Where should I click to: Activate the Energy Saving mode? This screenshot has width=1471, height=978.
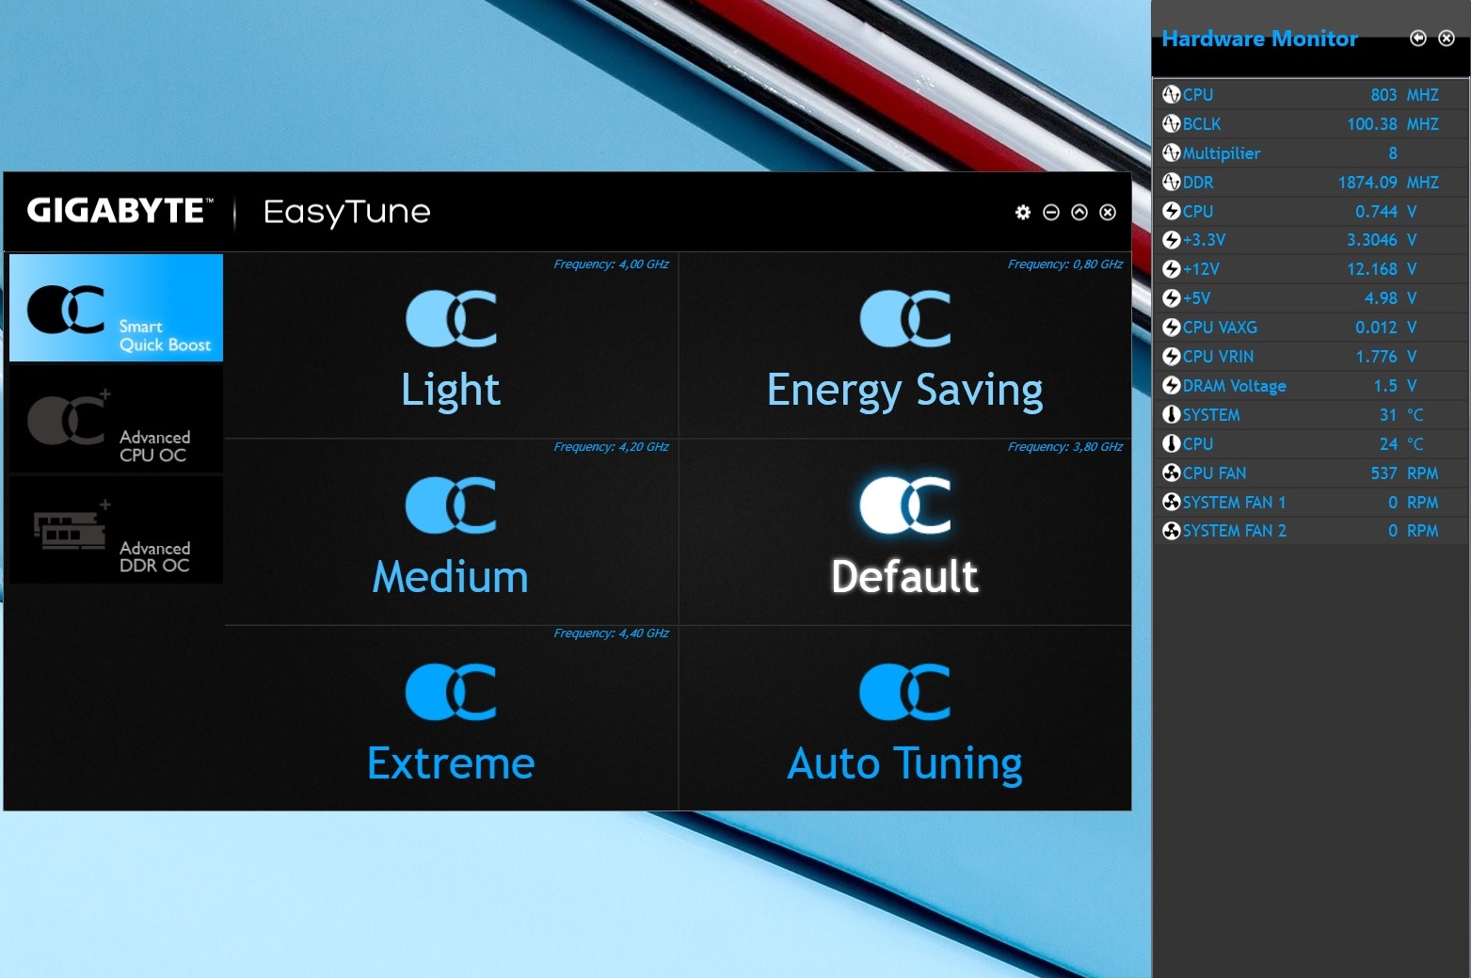[x=904, y=348]
